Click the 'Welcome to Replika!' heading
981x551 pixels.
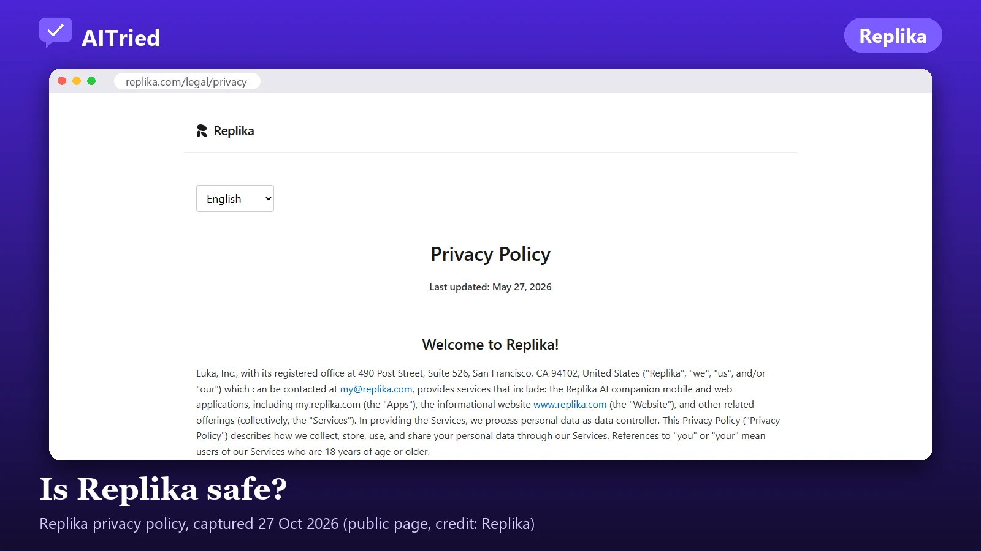coord(490,345)
